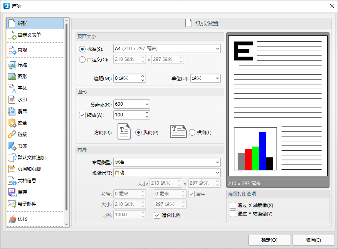Screen dimensions: 338x249
Task: Expand the 布局类型 layout type dropdown
Action: 217,162
